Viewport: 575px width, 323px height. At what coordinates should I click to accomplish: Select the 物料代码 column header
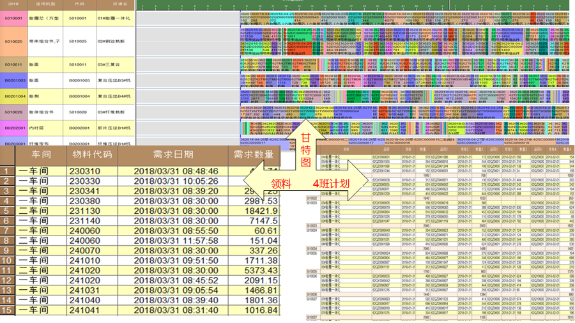90,154
